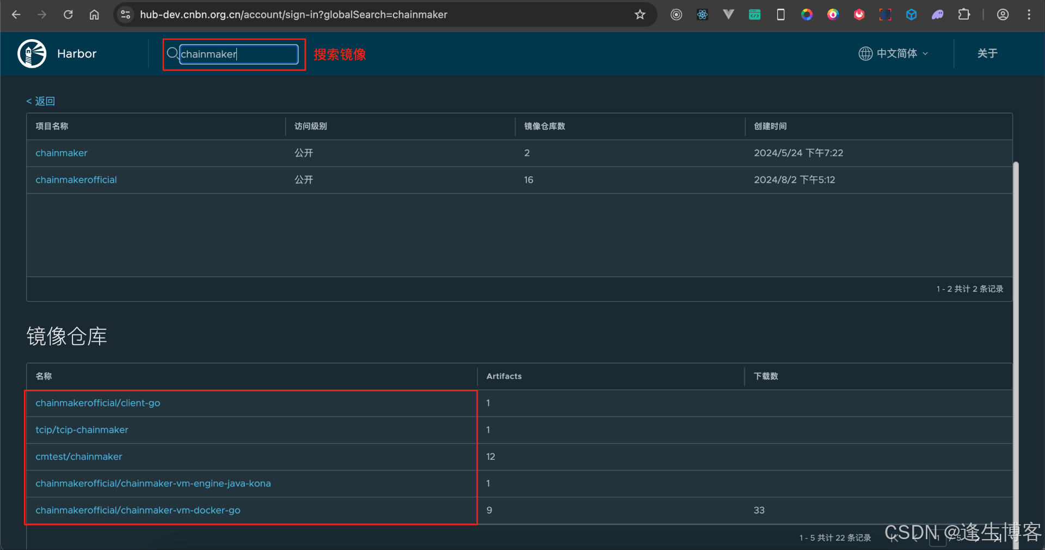Click the search magnifier icon in Harbor header
This screenshot has width=1045, height=550.
pyautogui.click(x=173, y=53)
